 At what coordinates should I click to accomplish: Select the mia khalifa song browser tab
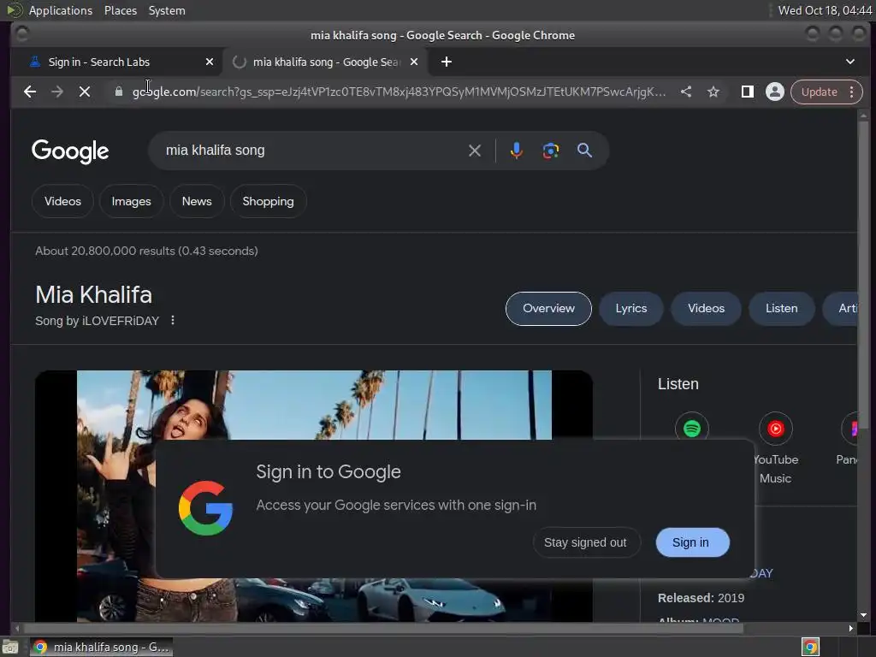pyautogui.click(x=325, y=62)
